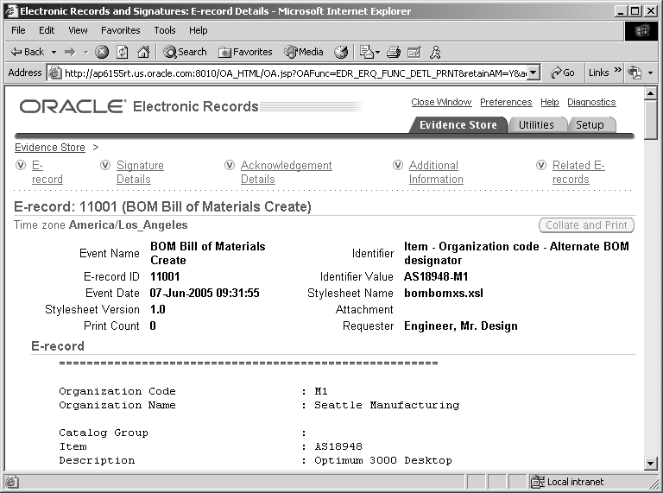
Task: Jump to Additional Information section
Action: [436, 172]
